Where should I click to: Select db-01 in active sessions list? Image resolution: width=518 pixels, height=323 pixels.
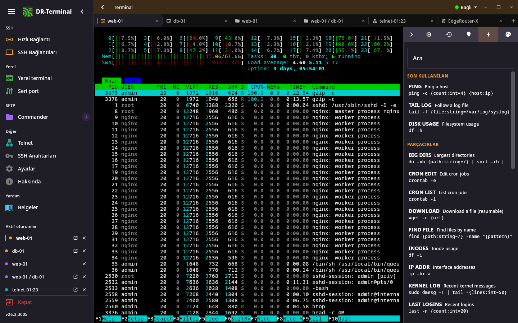[x=18, y=251]
